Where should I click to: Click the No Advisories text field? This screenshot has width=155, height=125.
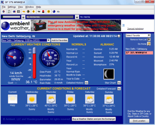(50, 17)
